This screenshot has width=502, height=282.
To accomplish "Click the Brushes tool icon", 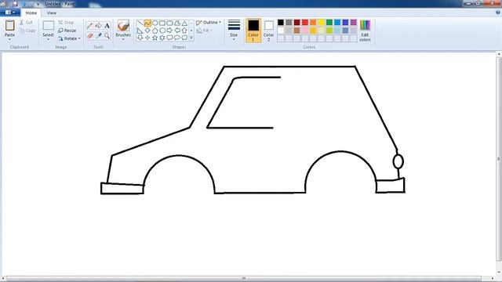I will [x=123, y=26].
